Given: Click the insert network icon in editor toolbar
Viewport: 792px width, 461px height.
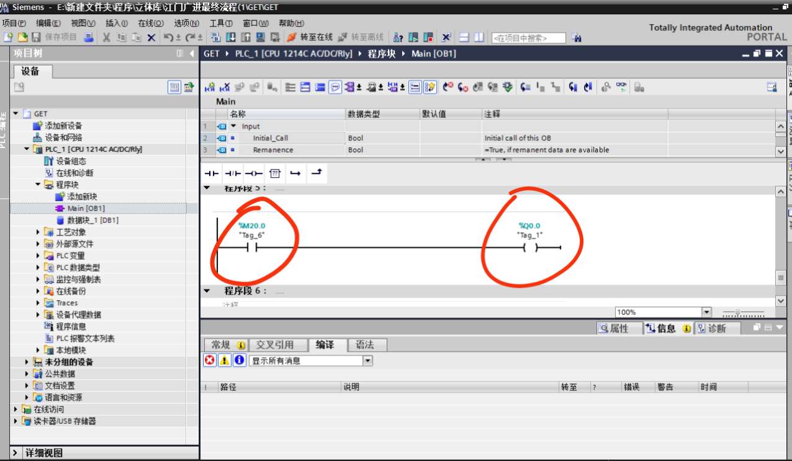Looking at the screenshot, I should (x=210, y=88).
